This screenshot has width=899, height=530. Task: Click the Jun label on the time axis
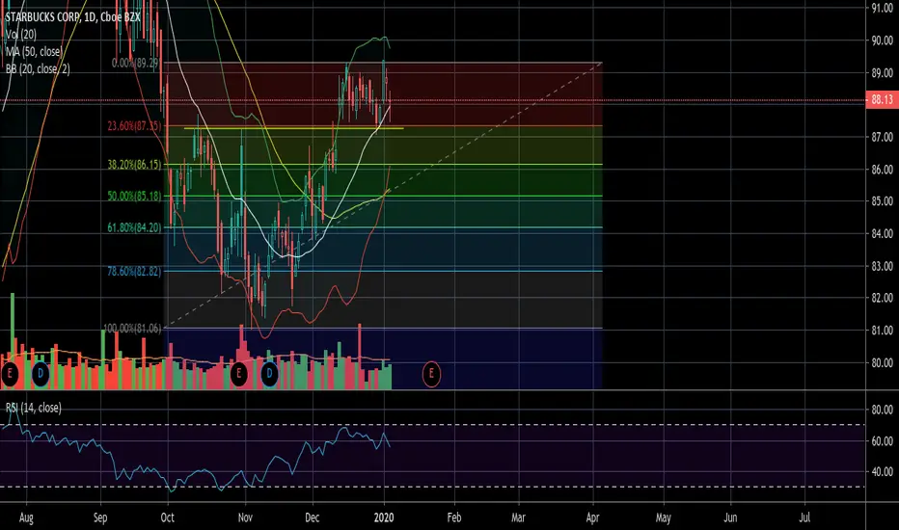coord(730,518)
